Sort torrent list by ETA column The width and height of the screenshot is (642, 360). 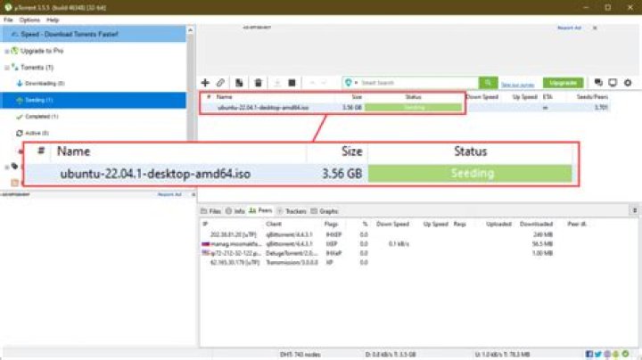(547, 97)
